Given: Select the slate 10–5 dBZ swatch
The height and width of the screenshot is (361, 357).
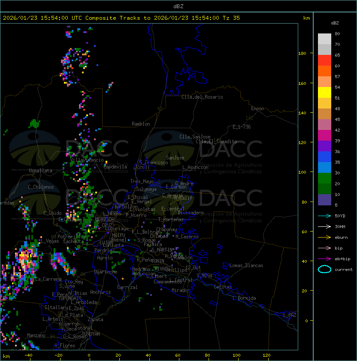Looking at the screenshot, I should click(x=324, y=200).
